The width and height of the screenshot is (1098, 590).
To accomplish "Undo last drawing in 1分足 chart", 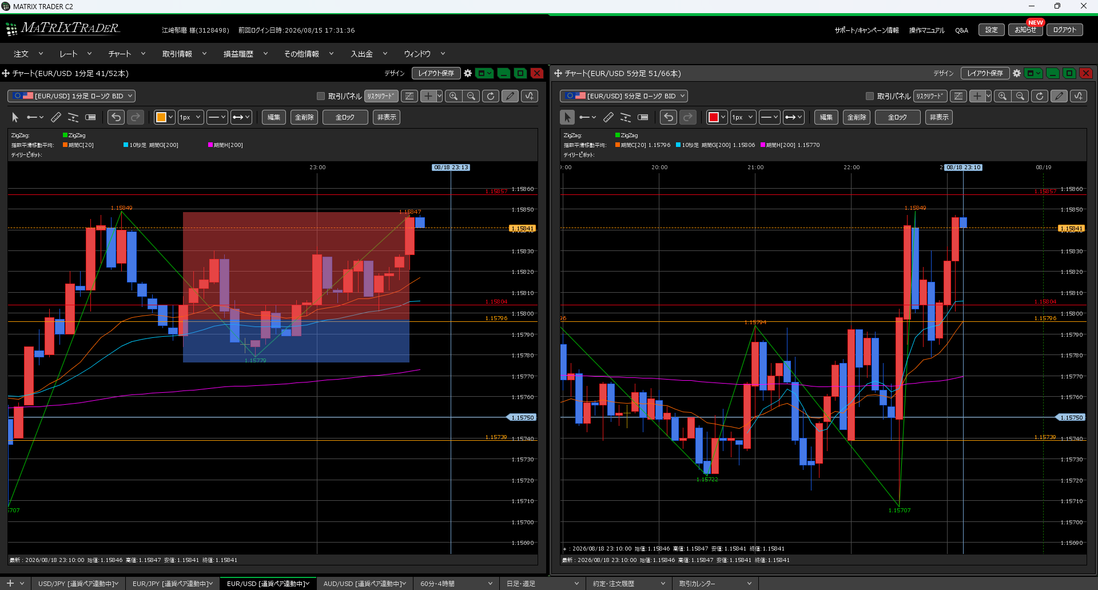I will (116, 117).
